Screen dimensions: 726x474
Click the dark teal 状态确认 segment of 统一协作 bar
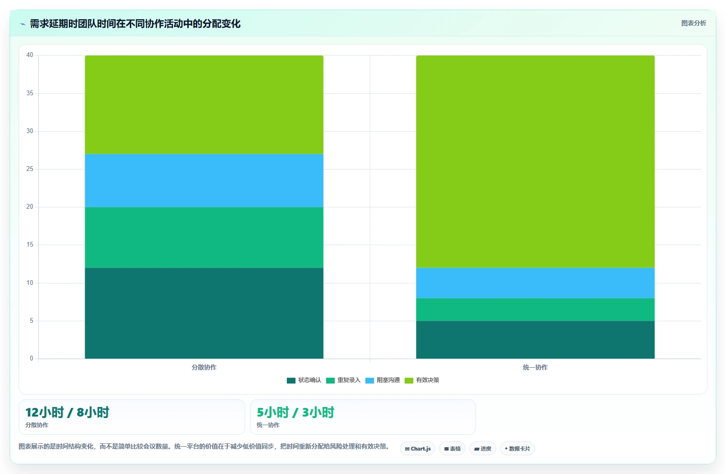click(x=535, y=340)
